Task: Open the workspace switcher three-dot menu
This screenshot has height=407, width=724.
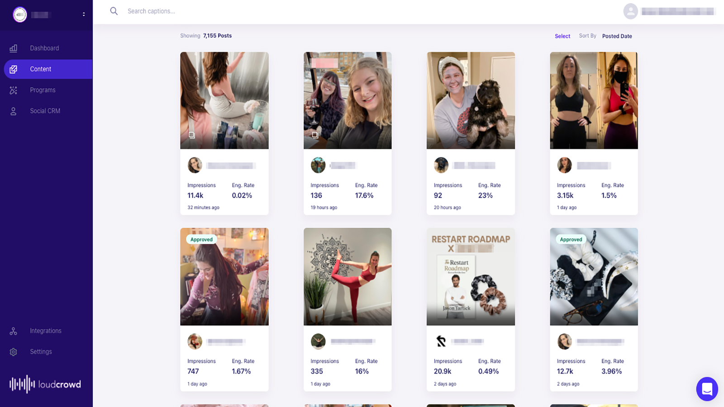Action: point(84,14)
